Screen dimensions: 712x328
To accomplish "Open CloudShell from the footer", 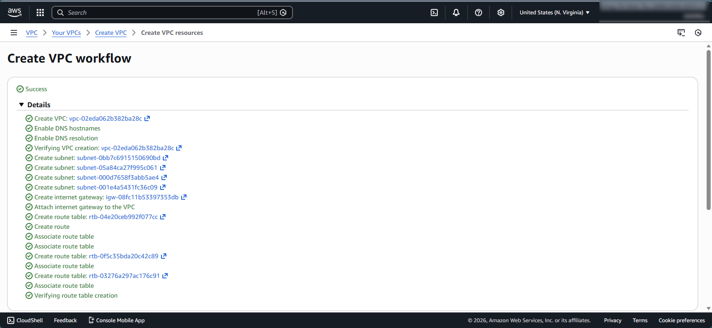I will [25, 320].
